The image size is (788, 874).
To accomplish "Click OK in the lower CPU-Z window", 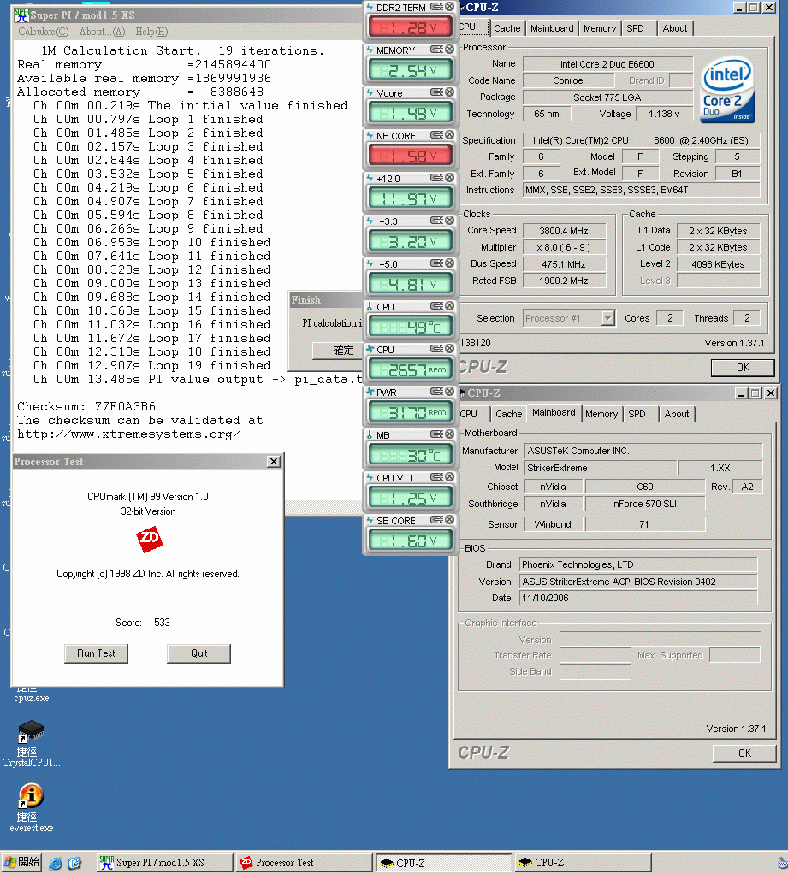I will pyautogui.click(x=744, y=753).
